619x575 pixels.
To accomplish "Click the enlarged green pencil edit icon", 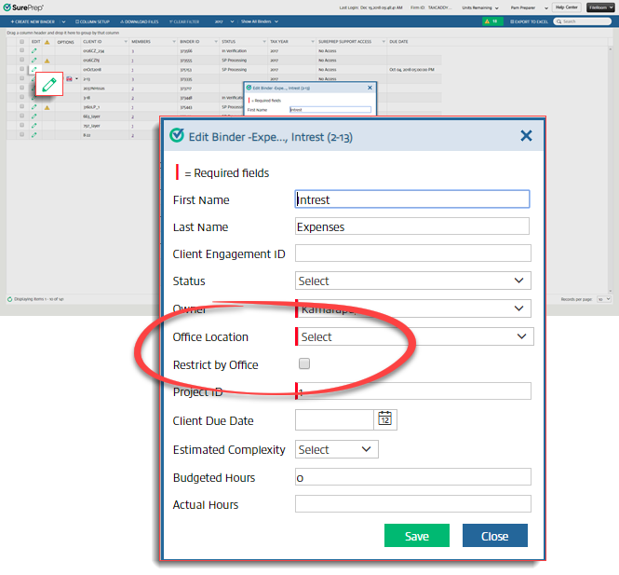I will point(48,86).
